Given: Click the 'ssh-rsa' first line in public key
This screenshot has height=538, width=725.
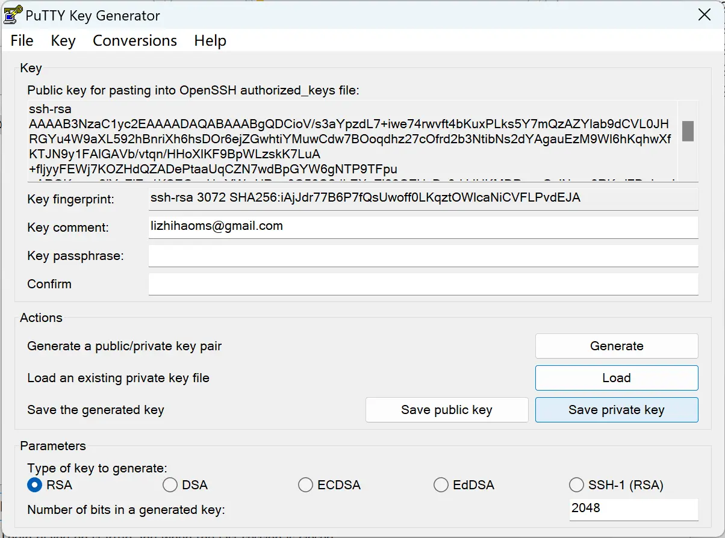Looking at the screenshot, I should (x=50, y=110).
